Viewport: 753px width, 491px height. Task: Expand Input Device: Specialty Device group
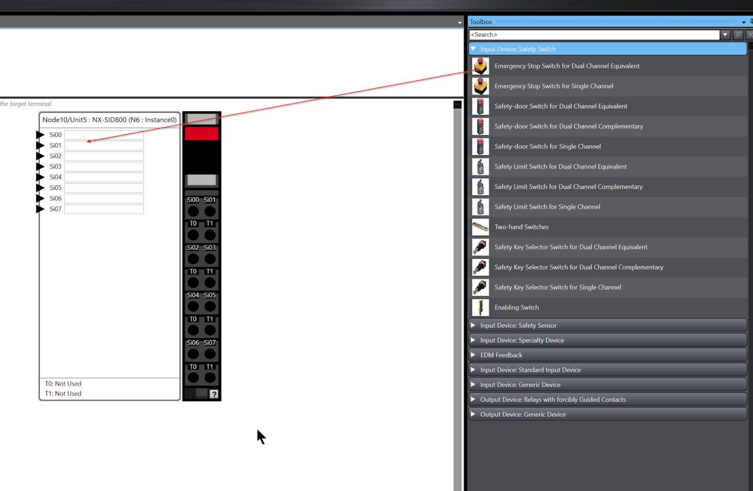473,340
